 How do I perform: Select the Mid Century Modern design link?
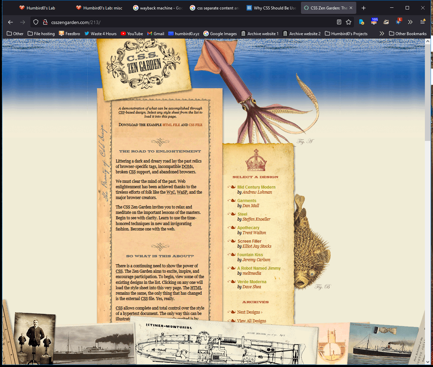(256, 187)
